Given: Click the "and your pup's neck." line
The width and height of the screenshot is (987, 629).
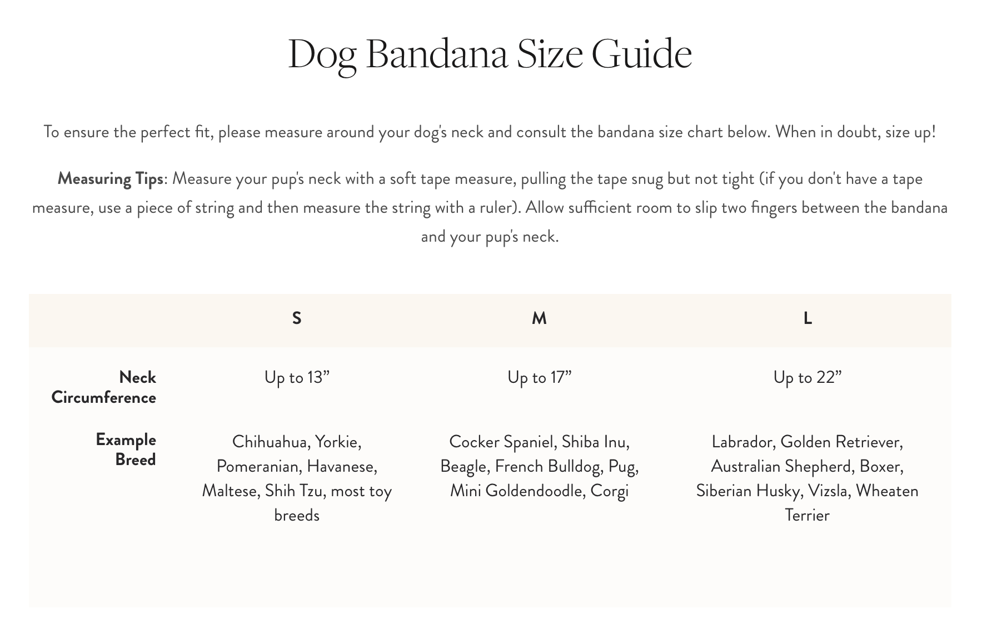Looking at the screenshot, I should pyautogui.click(x=490, y=237).
